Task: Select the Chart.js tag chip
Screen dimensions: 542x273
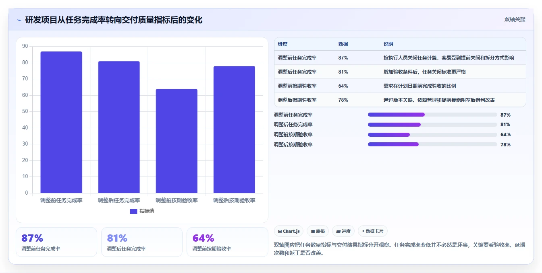Action: pyautogui.click(x=289, y=231)
